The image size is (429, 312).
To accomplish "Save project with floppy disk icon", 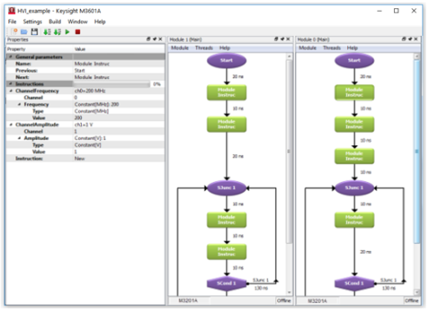I will point(34,32).
